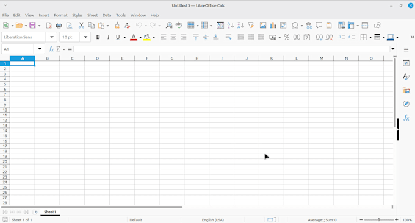Toggle Wrap Text button
Viewport: 415px width, 223px height.
point(228,37)
